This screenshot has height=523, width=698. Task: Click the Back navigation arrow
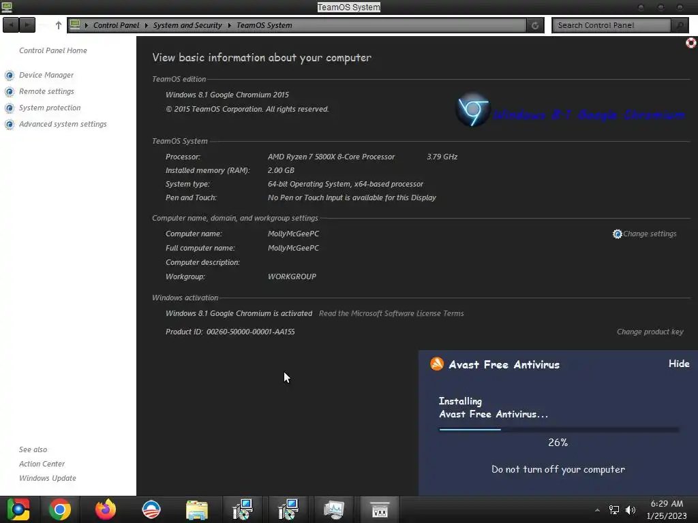(11, 25)
